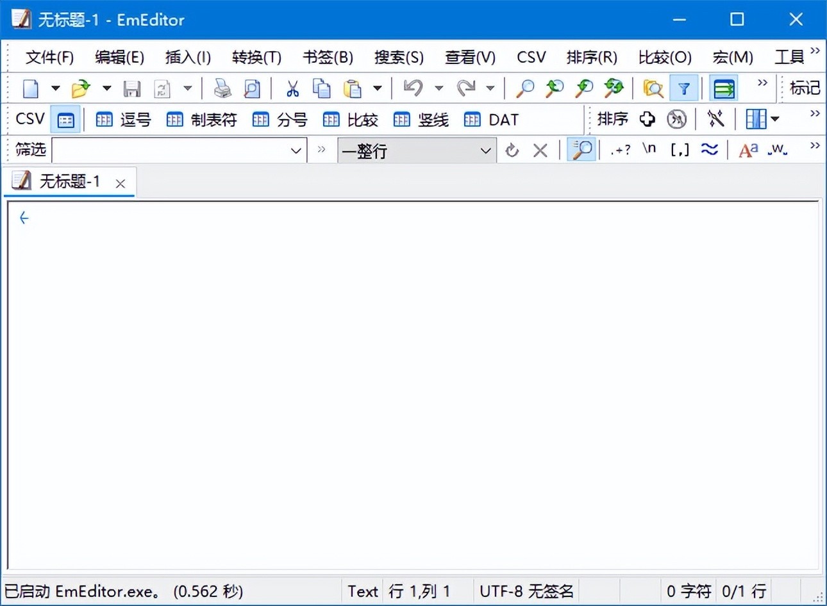Click the UTF-8 无签名 encoding status item
Image resolution: width=827 pixels, height=606 pixels.
coord(526,591)
